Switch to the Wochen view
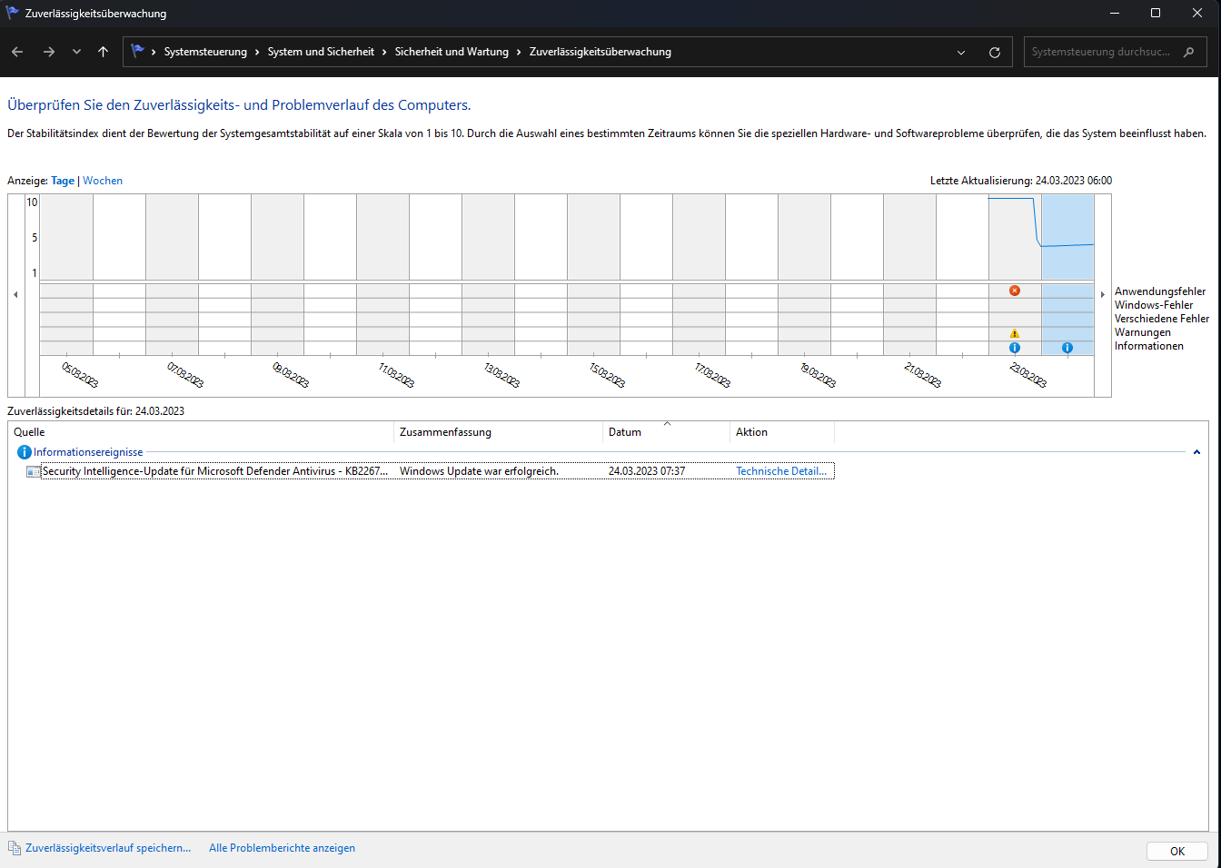1221x868 pixels. coord(102,180)
